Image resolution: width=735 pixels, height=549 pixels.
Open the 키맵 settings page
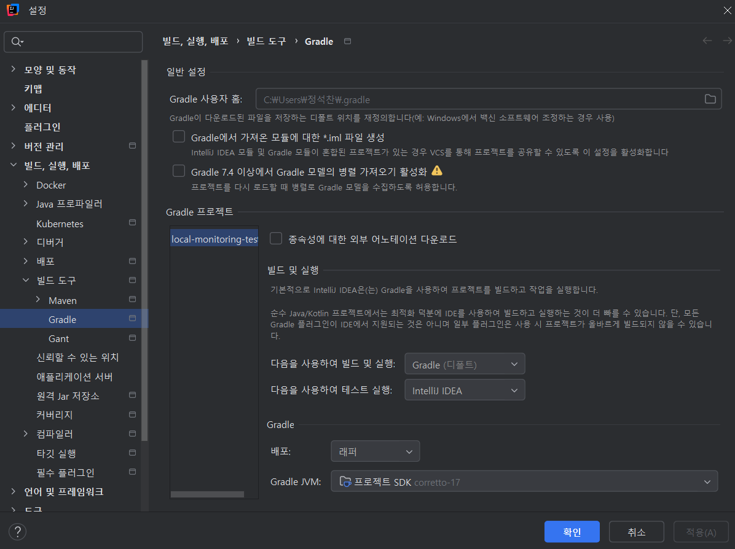pos(33,88)
